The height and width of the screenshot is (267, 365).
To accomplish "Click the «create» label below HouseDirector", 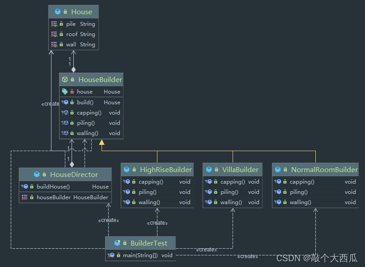I will point(109,220).
